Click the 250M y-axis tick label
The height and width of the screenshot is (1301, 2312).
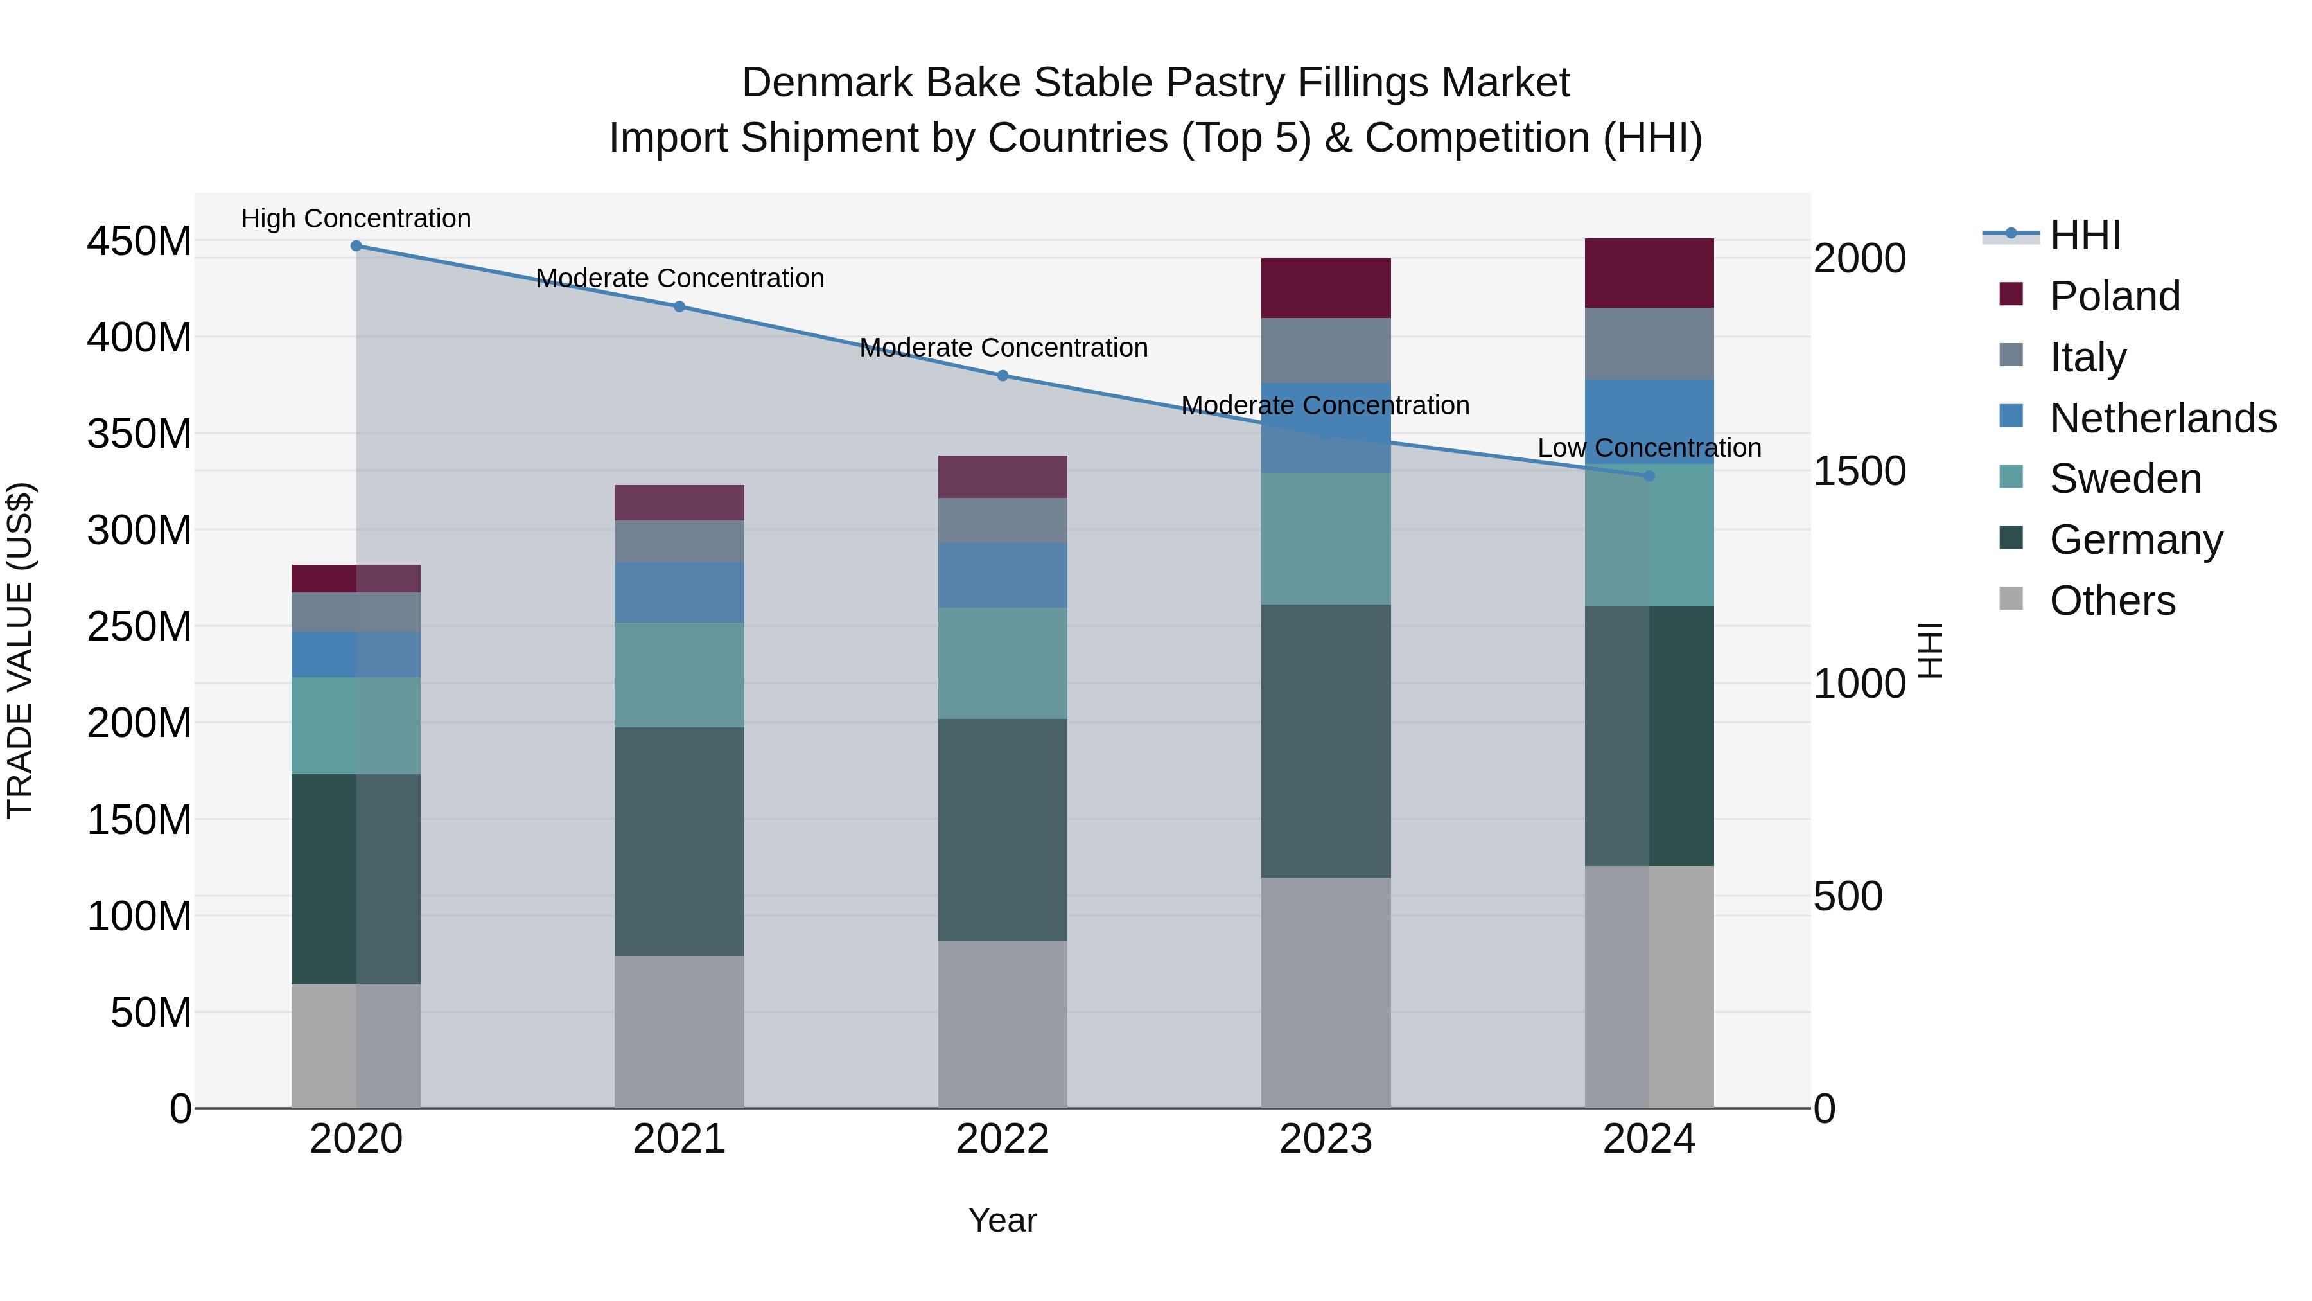139,626
